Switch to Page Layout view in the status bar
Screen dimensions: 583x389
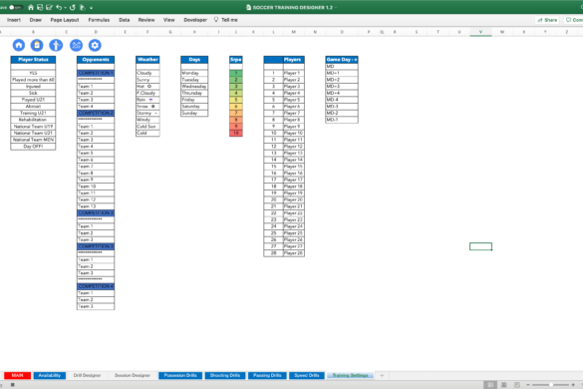click(504, 385)
